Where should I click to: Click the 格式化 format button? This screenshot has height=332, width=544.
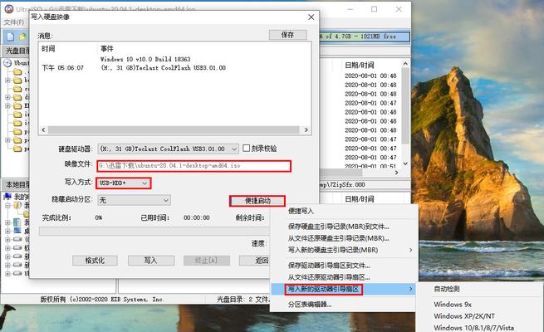click(x=95, y=261)
